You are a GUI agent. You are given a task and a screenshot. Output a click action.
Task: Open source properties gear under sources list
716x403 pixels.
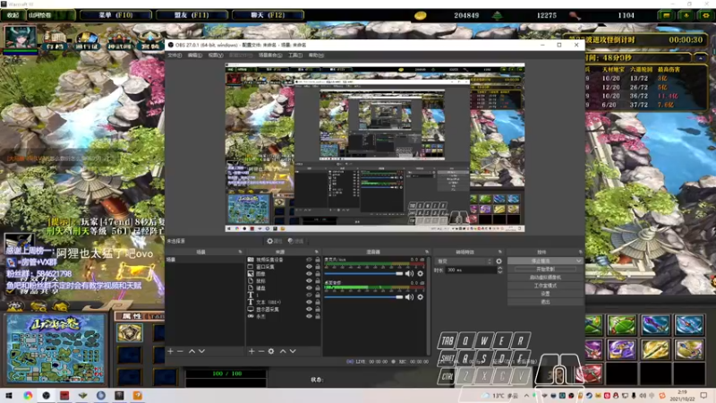click(271, 351)
